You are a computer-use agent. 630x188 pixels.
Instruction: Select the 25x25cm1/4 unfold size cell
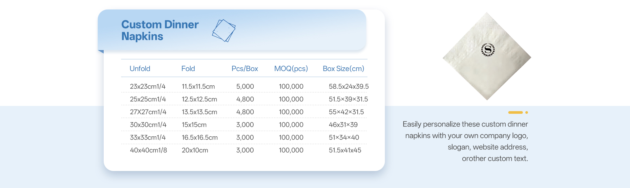click(148, 99)
